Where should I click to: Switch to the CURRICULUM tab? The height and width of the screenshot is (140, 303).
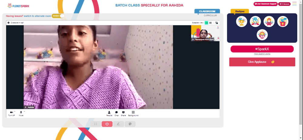pyautogui.click(x=210, y=15)
